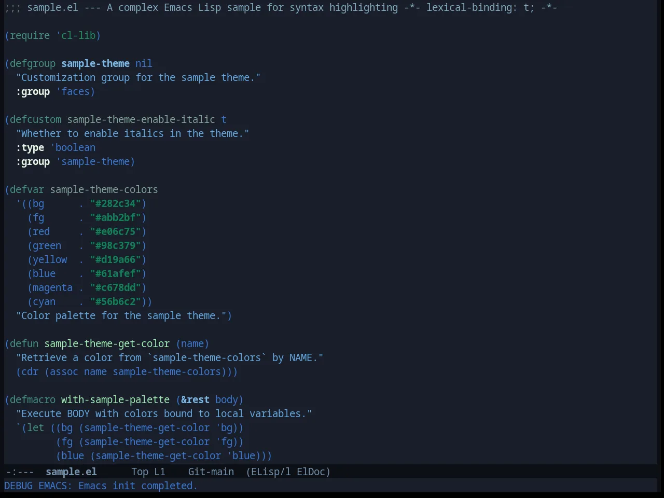Screen dimensions: 664x498
Task: Click the docstring "Whether to enable italics in the theme."
Action: tap(133, 133)
